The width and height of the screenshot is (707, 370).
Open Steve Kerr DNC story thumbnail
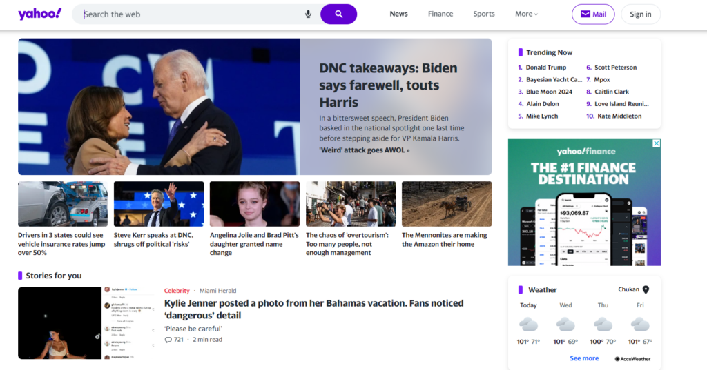click(159, 204)
